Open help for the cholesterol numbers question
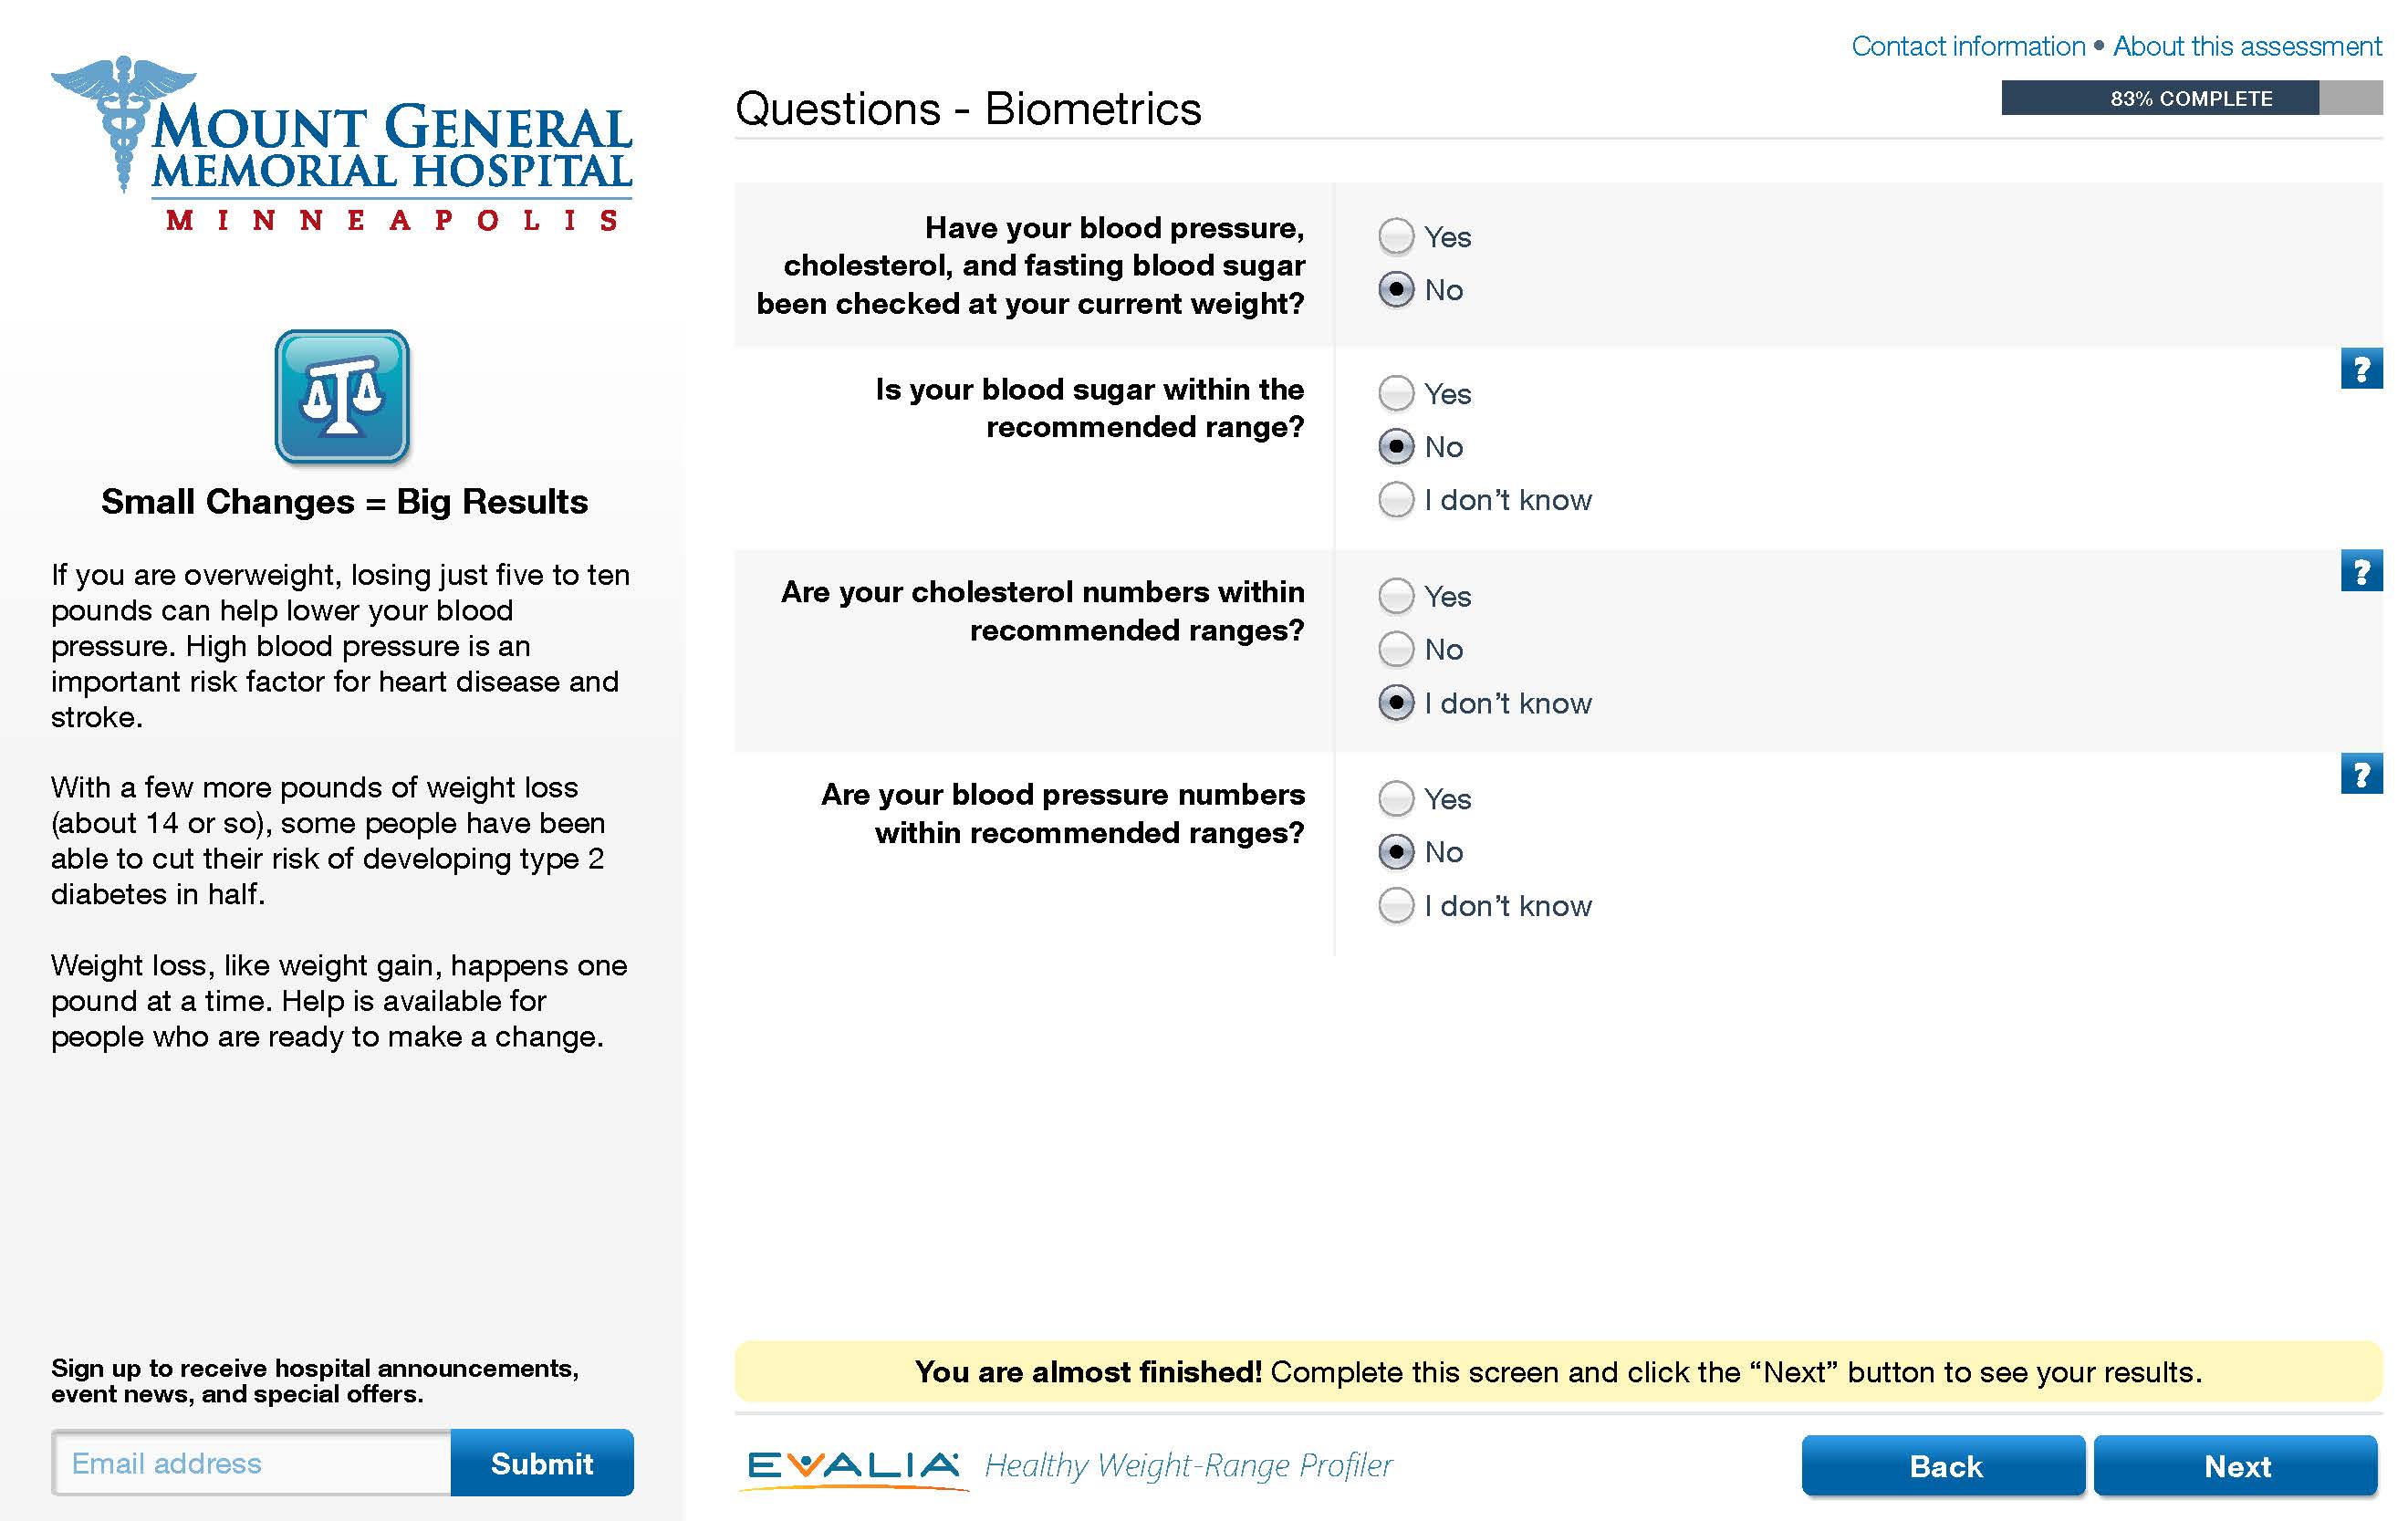Screen dimensions: 2408x1521 coord(2361,570)
